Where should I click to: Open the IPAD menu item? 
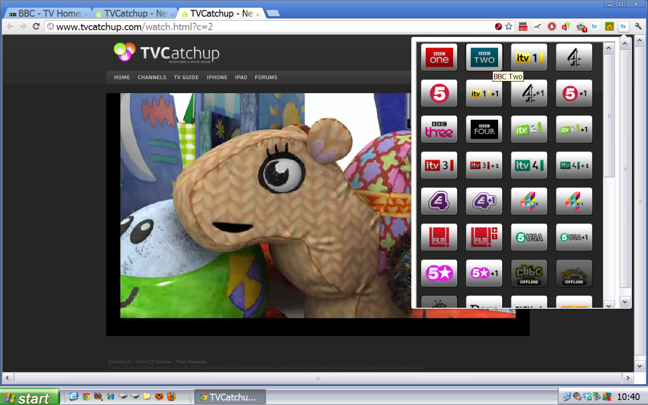(x=241, y=77)
